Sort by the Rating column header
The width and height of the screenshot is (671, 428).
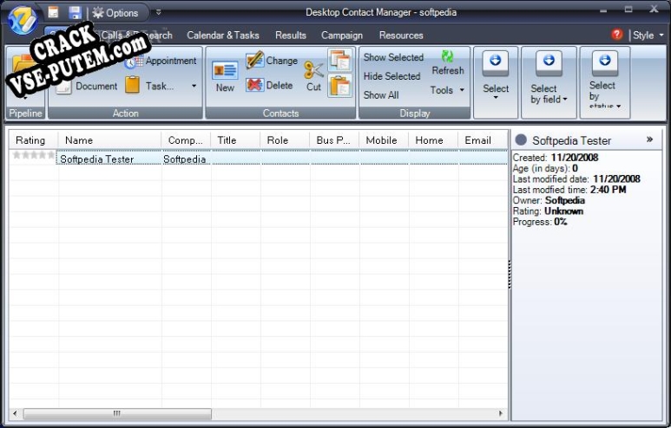point(33,140)
